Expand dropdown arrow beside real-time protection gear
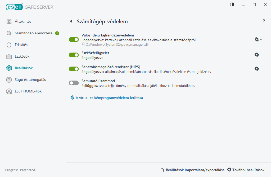This screenshot has width=271, height=177. pyautogui.click(x=261, y=39)
